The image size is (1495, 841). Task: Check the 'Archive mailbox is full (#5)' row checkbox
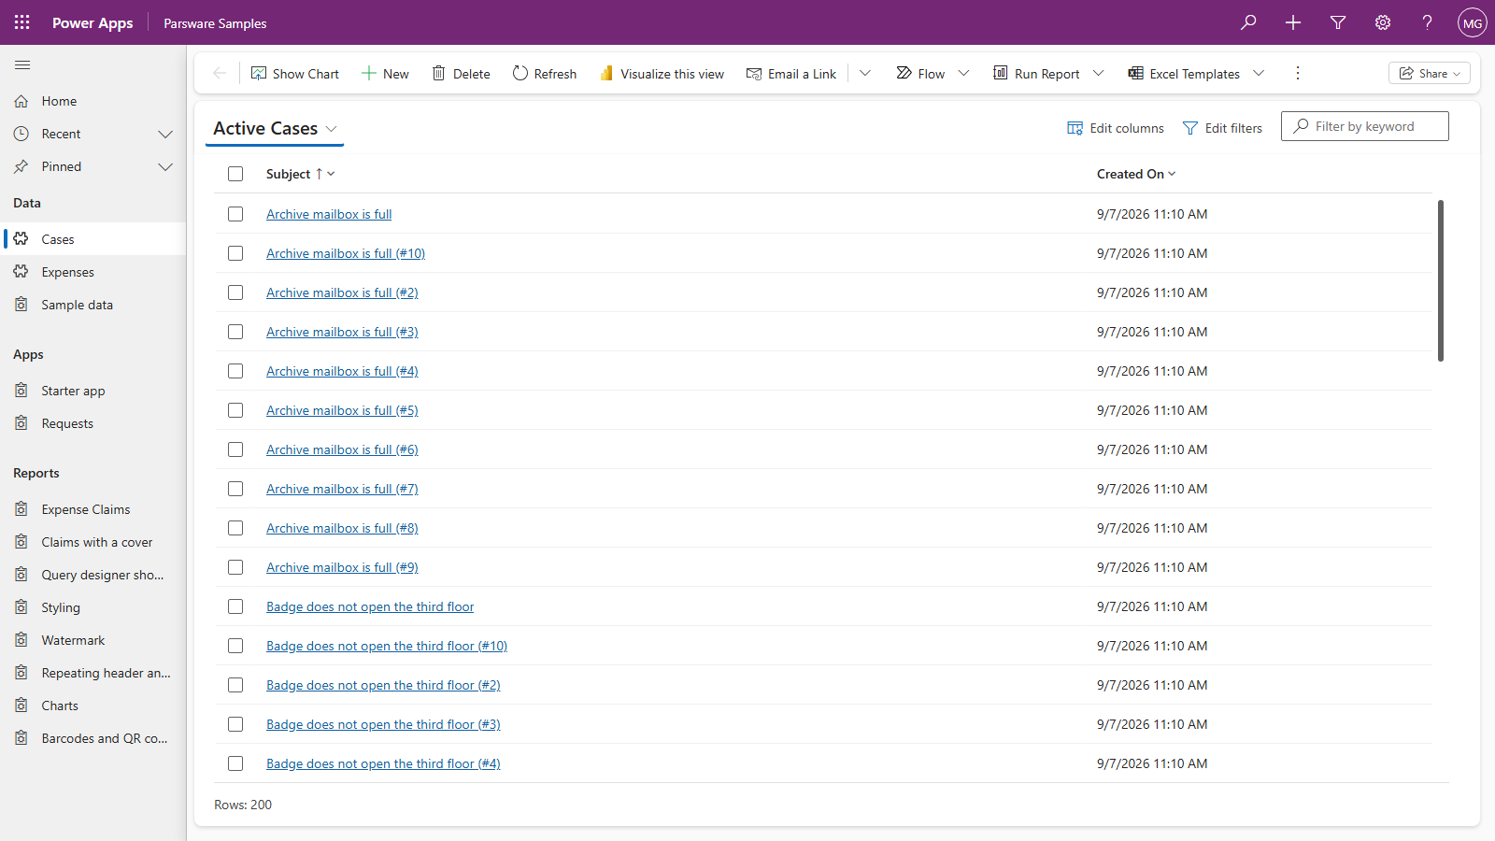[235, 410]
